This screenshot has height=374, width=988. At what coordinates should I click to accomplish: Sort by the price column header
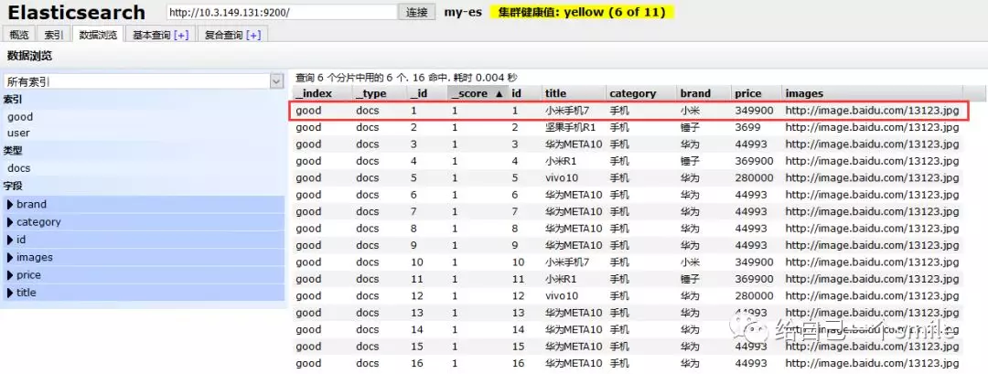coord(757,93)
